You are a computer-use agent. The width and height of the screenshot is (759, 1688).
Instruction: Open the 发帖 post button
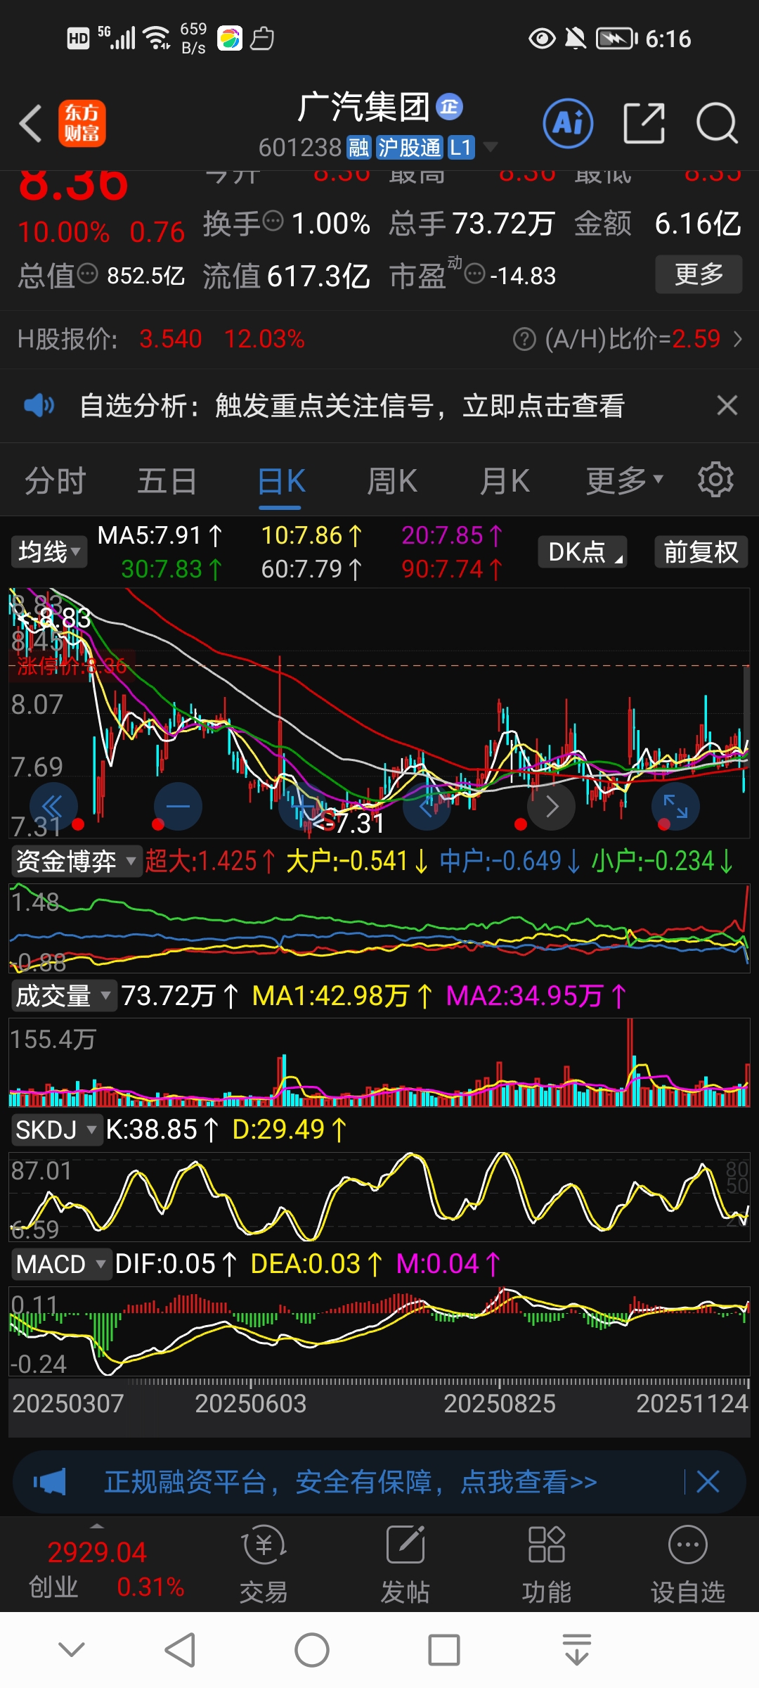406,1566
